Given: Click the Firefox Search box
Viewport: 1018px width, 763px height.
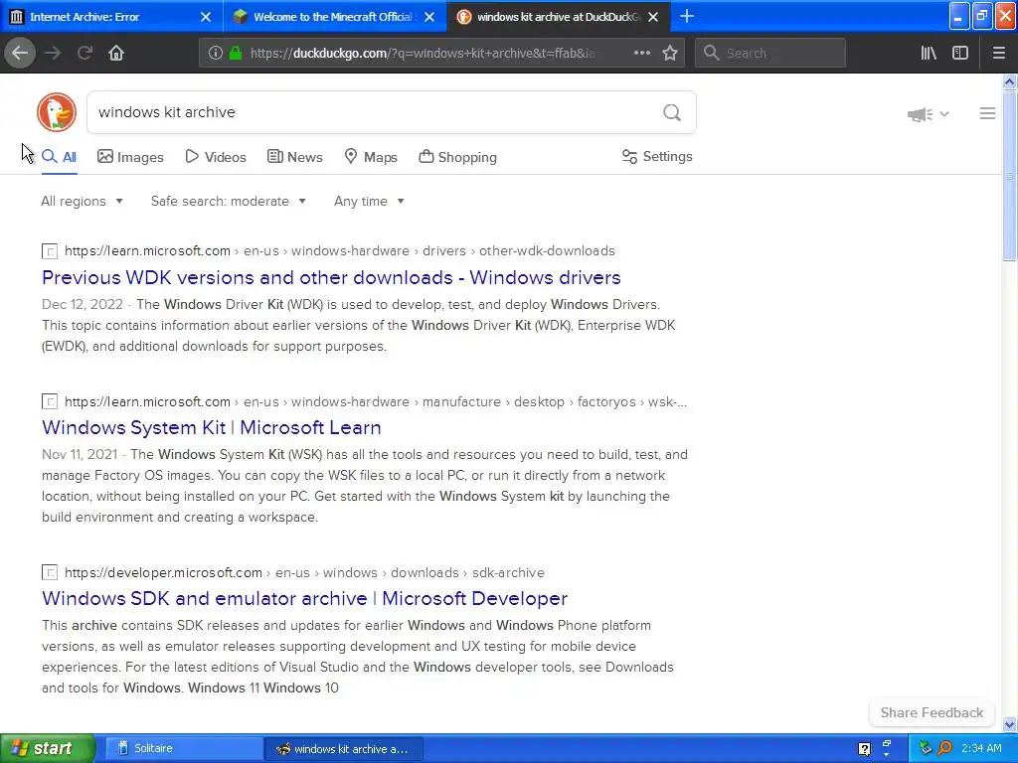Looking at the screenshot, I should [770, 53].
